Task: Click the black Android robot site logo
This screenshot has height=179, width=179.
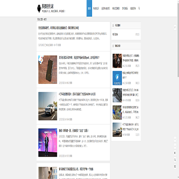Action: [x=39, y=8]
